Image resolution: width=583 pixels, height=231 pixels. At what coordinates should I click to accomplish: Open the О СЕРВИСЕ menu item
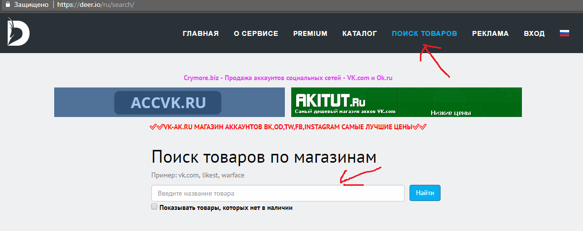pos(256,33)
